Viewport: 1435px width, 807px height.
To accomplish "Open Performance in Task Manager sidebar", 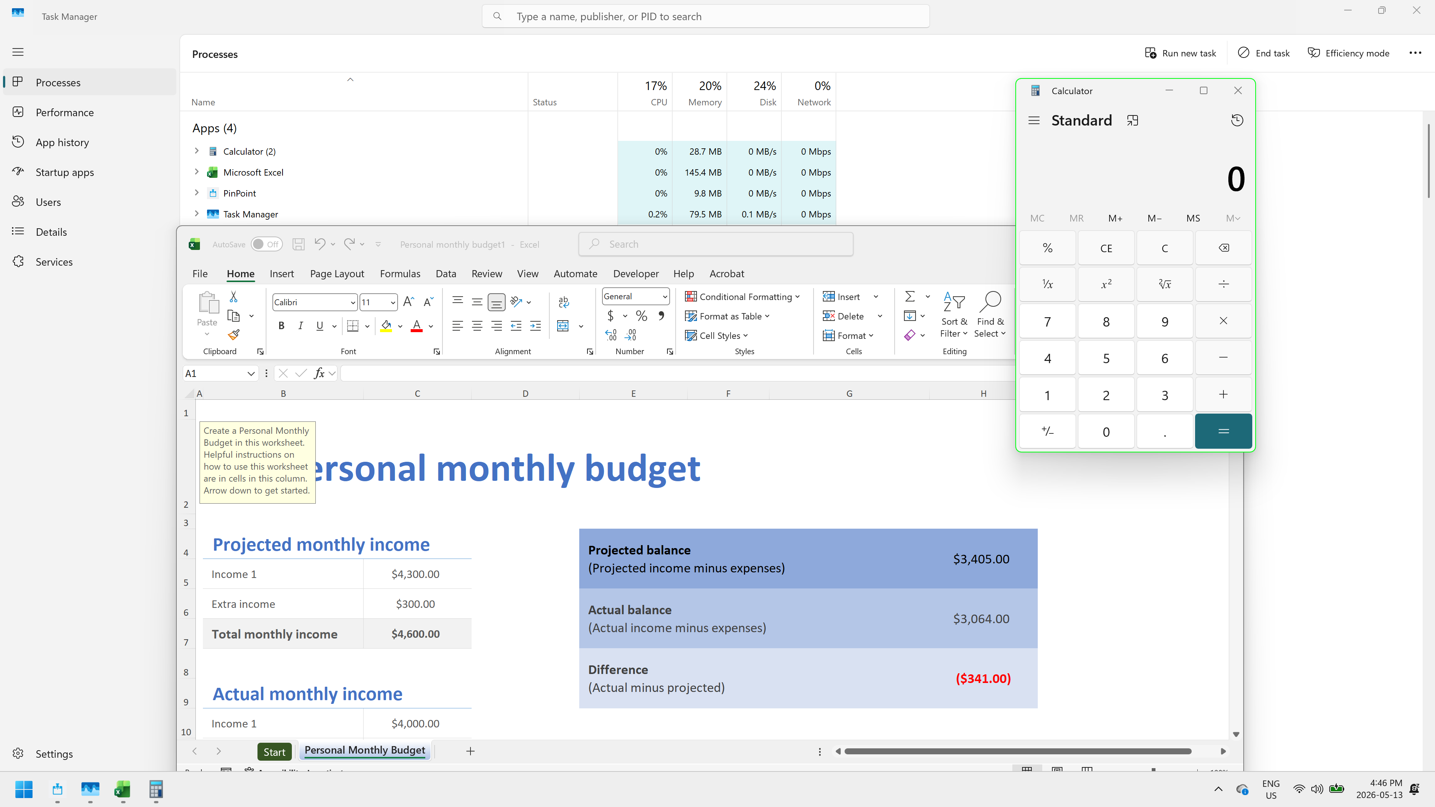I will (89, 112).
